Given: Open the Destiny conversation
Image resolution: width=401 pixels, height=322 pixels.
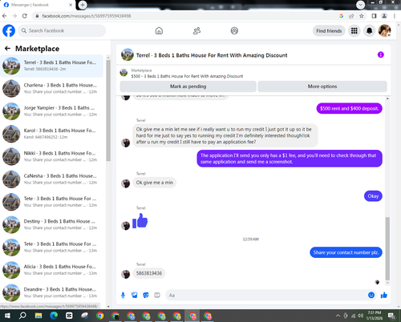Looking at the screenshot, I should (51, 224).
